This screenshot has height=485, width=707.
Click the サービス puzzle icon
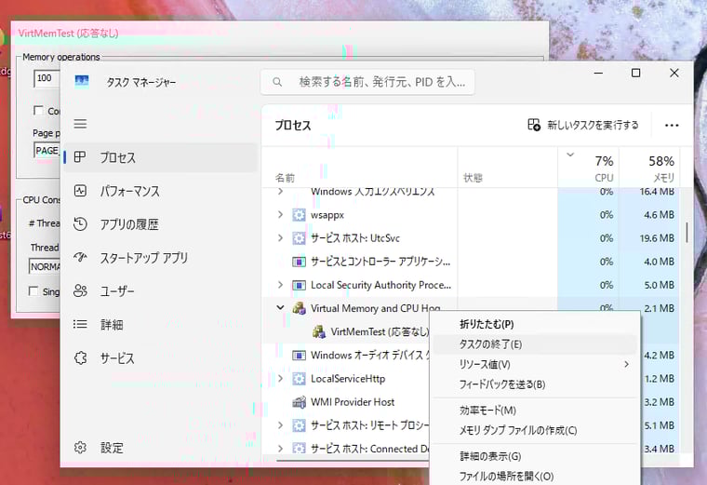80,358
